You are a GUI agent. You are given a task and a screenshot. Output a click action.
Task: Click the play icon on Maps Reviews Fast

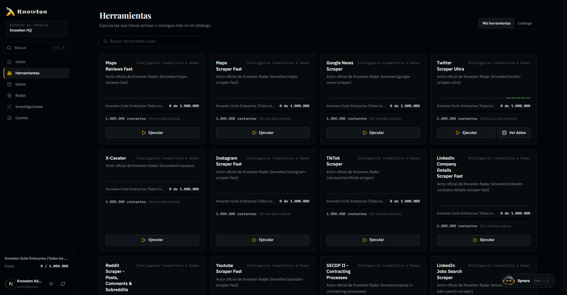click(x=144, y=133)
